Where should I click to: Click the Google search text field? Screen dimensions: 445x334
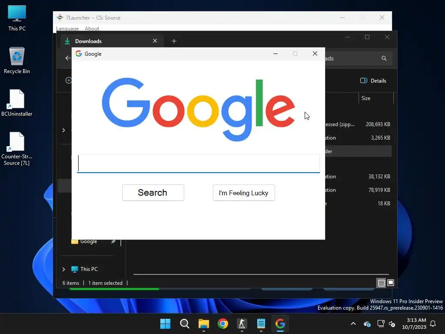198,164
